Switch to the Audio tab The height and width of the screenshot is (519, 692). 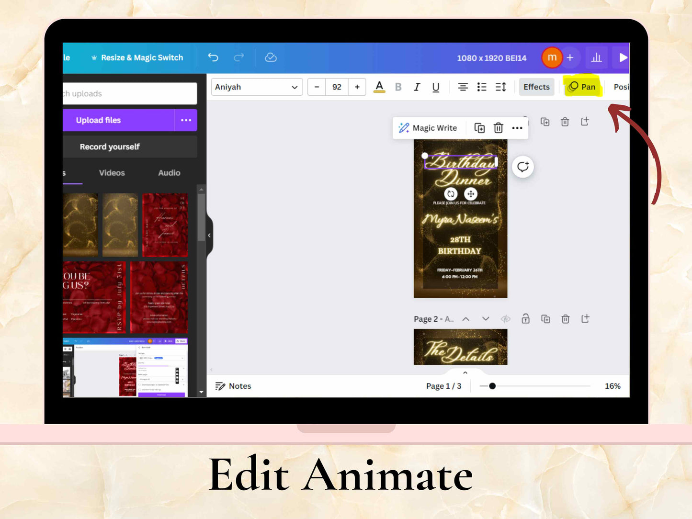[x=169, y=173]
